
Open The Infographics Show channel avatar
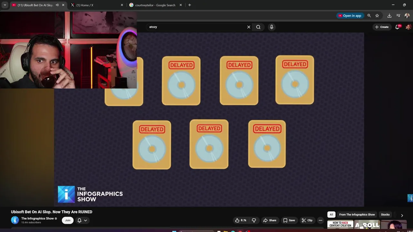point(15,220)
